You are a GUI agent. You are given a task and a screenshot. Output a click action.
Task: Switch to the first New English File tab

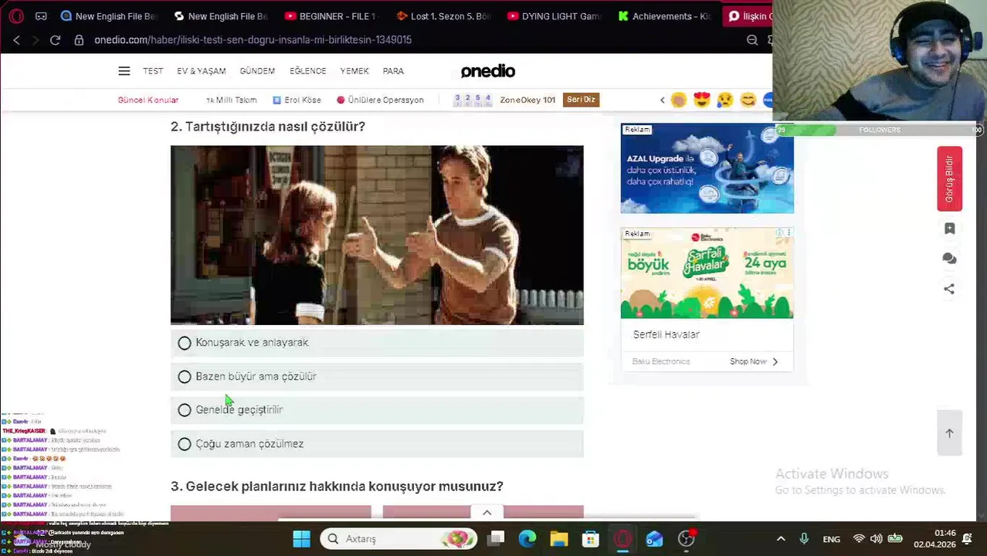[x=109, y=15]
